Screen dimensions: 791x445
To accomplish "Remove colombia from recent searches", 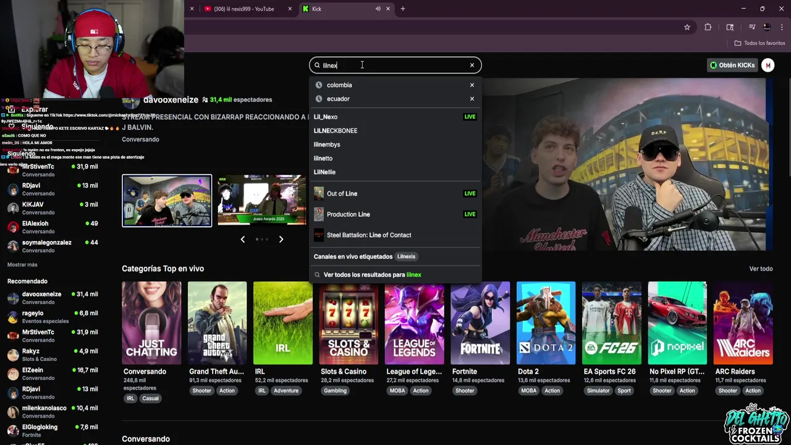I will pyautogui.click(x=472, y=85).
